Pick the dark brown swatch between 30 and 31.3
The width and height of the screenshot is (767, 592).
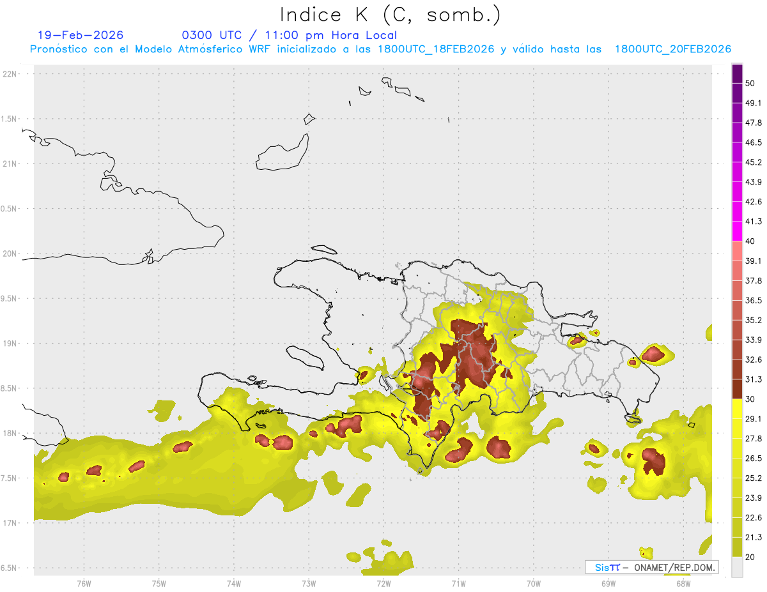pyautogui.click(x=737, y=390)
